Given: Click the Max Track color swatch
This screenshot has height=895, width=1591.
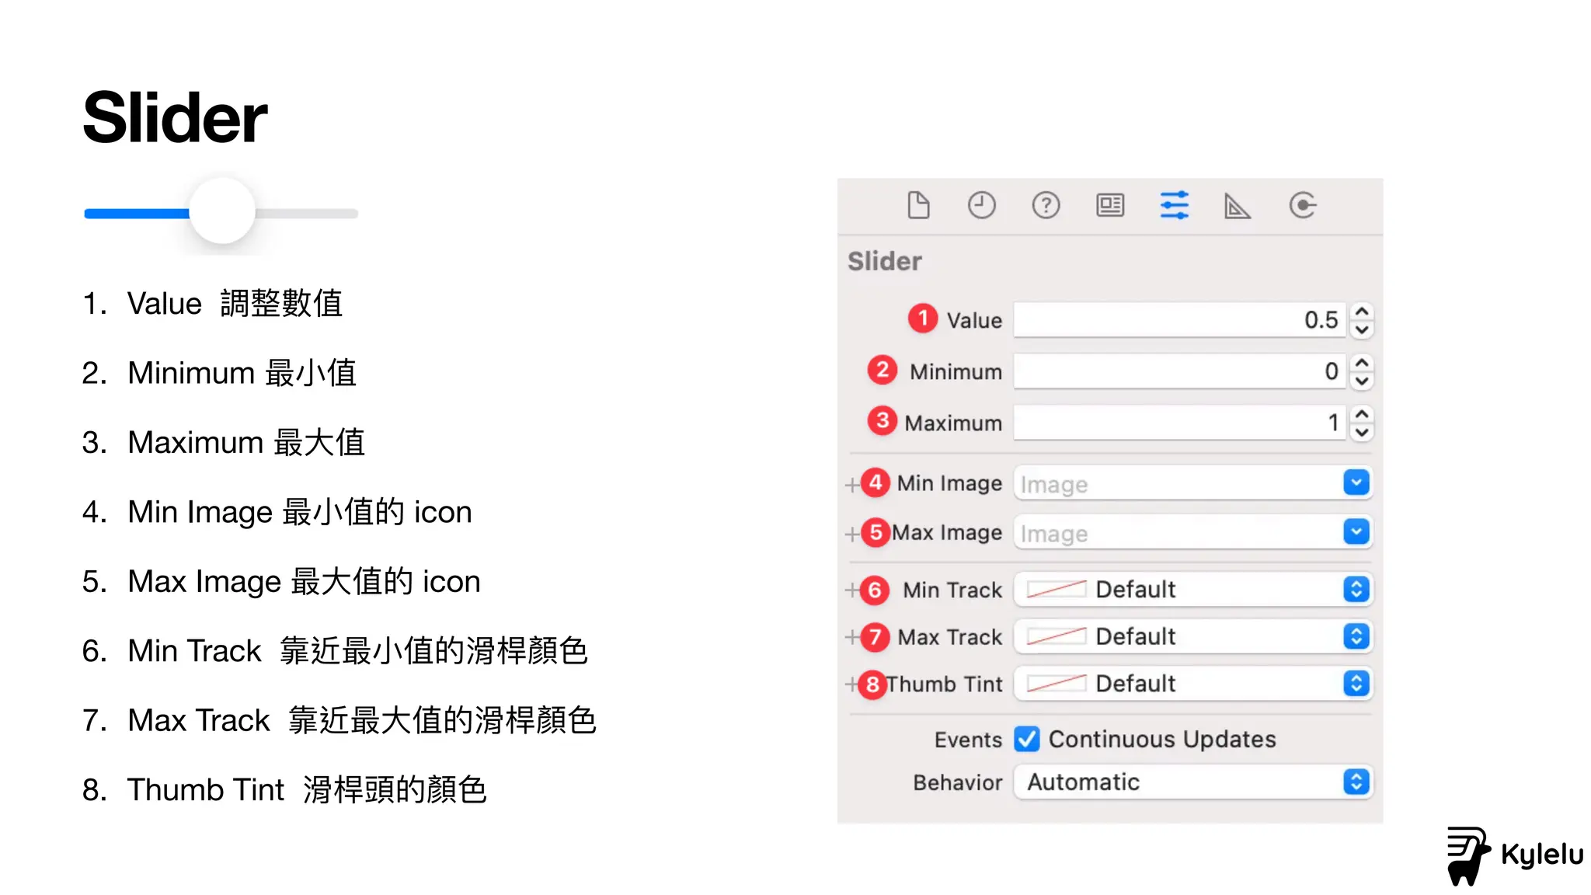Looking at the screenshot, I should [1057, 637].
